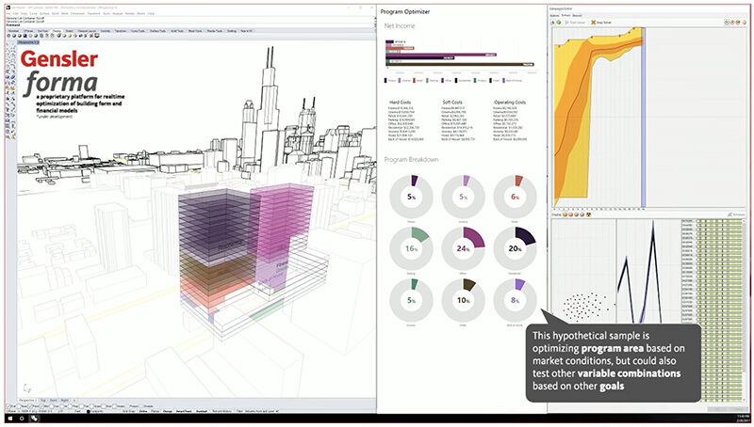Toggle SmartTrack in status bar
The image size is (754, 427).
click(x=184, y=411)
